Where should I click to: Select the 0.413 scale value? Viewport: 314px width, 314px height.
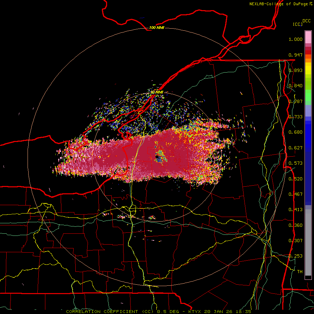tap(296, 210)
